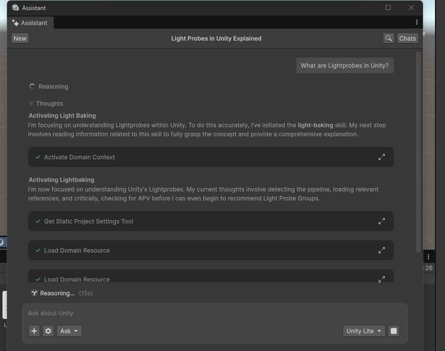Expand Get Static Project Settings Tool step
This screenshot has width=445, height=351.
point(381,221)
